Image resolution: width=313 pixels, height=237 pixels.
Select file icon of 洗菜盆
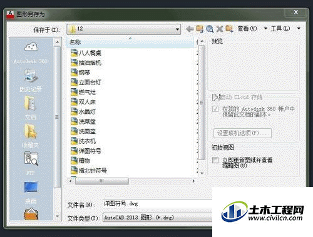click(74, 121)
